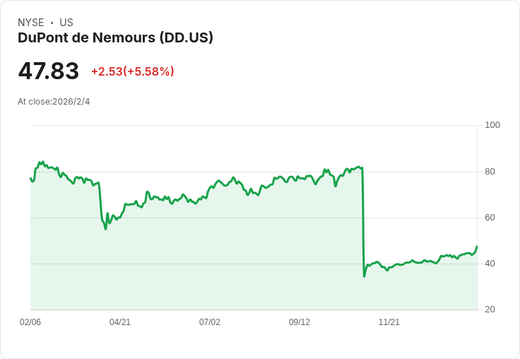This screenshot has height=359, width=520.
Task: Click the 40 value on the y-axis
Action: [x=490, y=264]
